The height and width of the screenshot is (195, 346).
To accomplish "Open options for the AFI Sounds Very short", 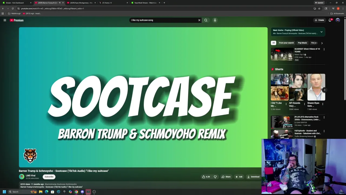I will pyautogui.click(x=304, y=104).
